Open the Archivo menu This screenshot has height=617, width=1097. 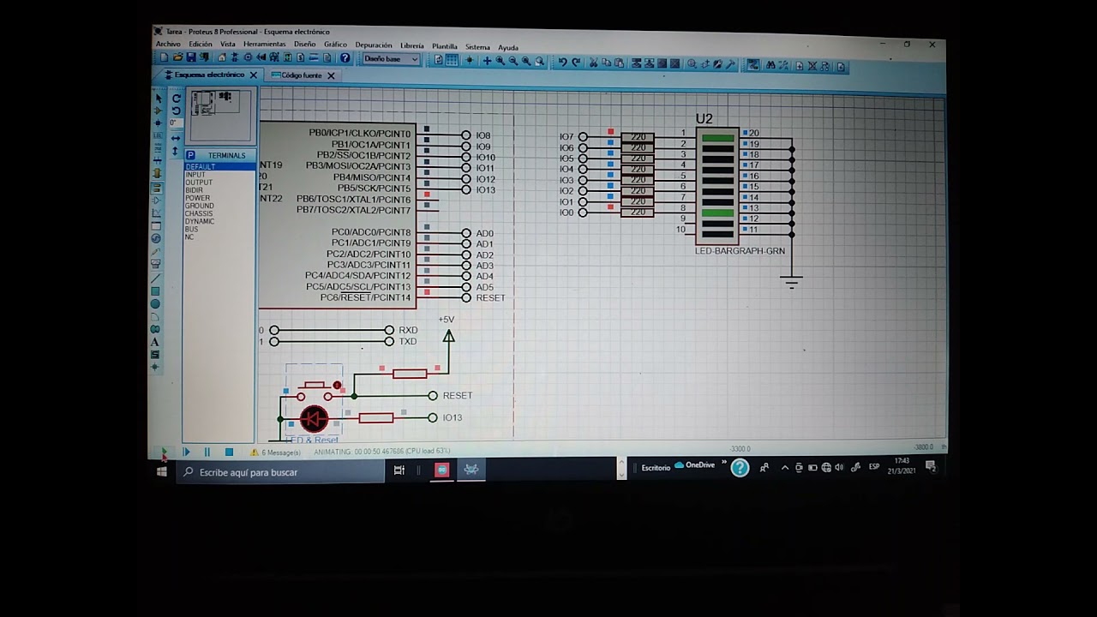point(168,44)
